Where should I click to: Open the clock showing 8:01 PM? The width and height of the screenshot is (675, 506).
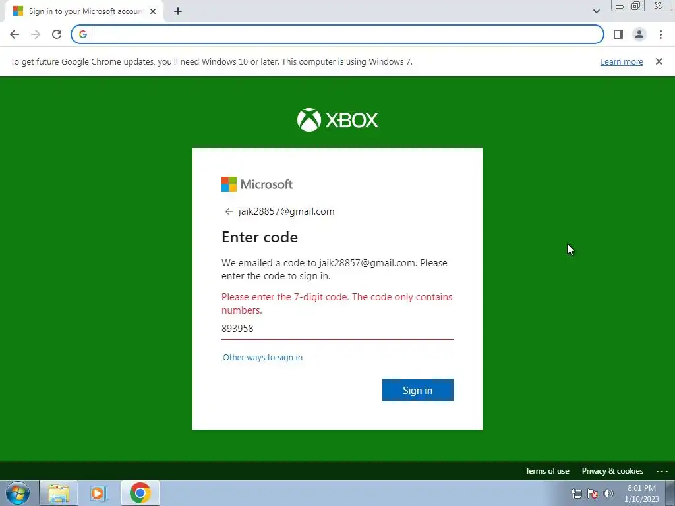click(641, 493)
